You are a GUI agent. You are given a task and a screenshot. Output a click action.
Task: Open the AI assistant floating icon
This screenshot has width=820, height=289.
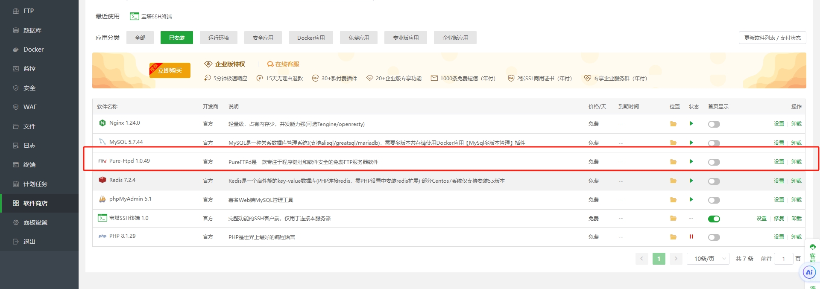click(x=809, y=272)
